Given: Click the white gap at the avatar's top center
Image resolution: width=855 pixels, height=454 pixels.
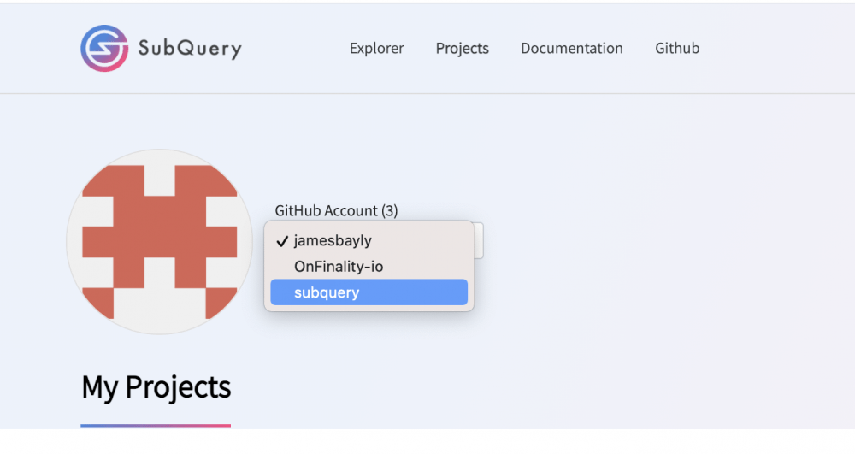Looking at the screenshot, I should pyautogui.click(x=160, y=174).
